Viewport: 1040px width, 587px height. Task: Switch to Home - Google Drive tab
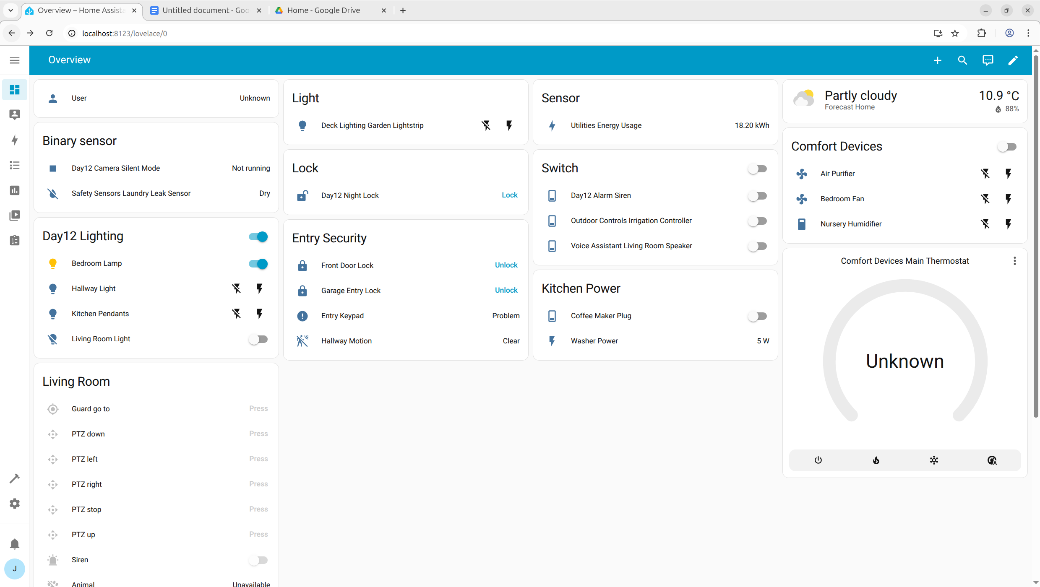pyautogui.click(x=323, y=10)
